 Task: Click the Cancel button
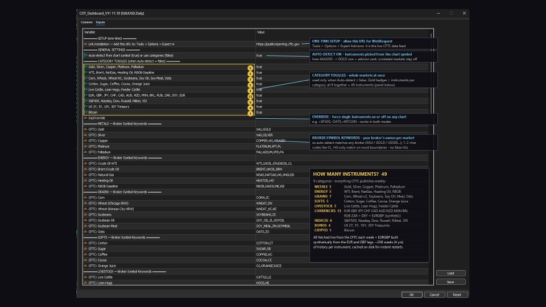point(434,295)
